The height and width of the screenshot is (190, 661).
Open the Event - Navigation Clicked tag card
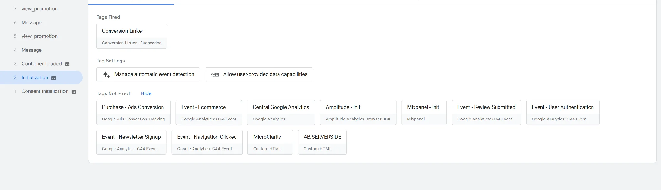point(207,142)
